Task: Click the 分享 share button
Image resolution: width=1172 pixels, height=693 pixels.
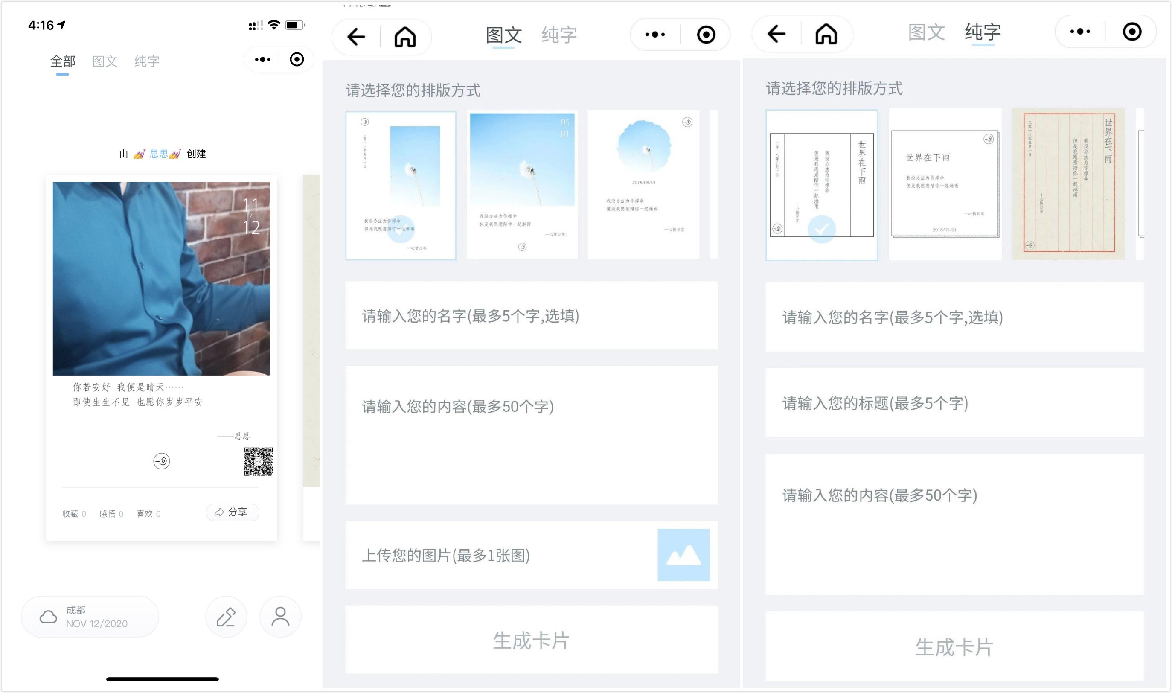Action: click(233, 512)
